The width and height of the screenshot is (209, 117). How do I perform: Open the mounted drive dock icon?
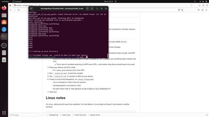[4, 53]
